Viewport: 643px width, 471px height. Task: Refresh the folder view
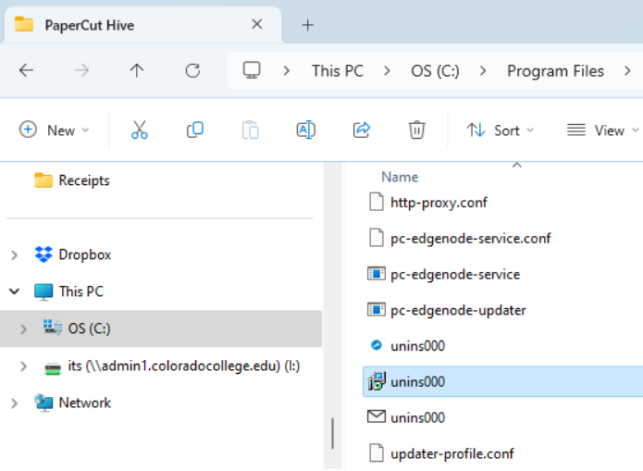pos(192,70)
